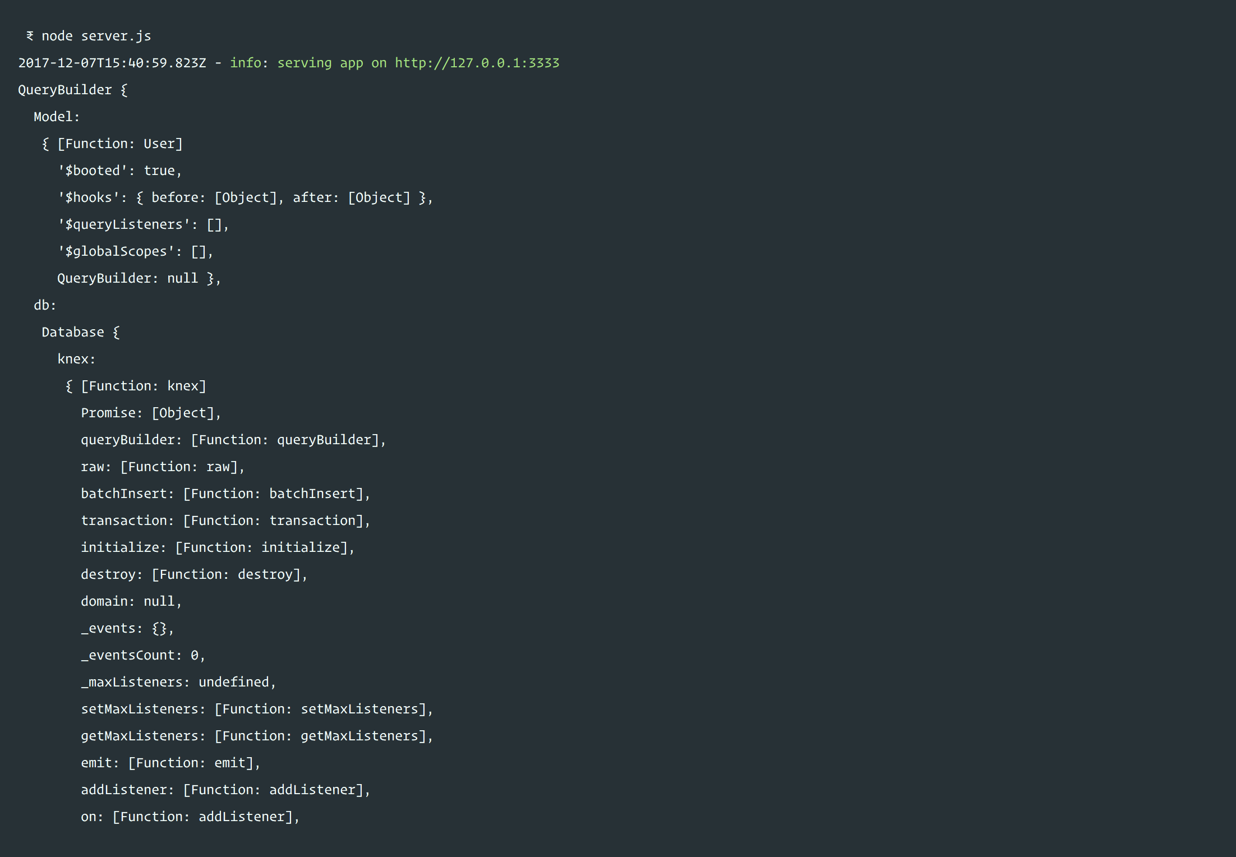The width and height of the screenshot is (1236, 857).
Task: Select the [Function: User] text
Action: [119, 143]
